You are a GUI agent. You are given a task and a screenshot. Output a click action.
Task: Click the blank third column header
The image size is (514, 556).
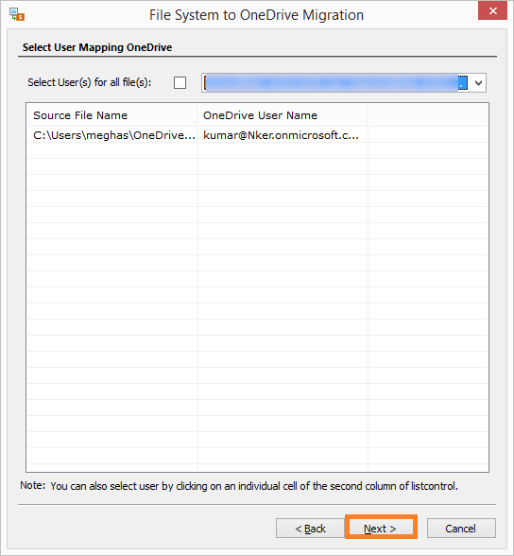(x=428, y=115)
